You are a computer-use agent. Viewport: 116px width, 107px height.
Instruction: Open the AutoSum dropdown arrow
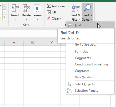tap(68, 6)
